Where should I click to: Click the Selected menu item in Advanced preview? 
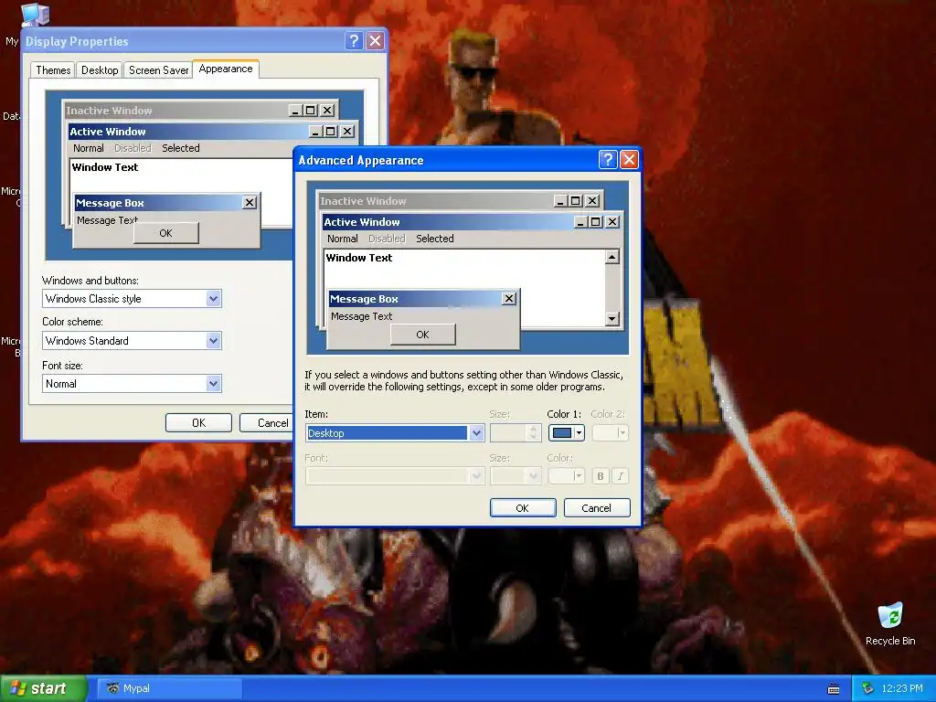434,239
